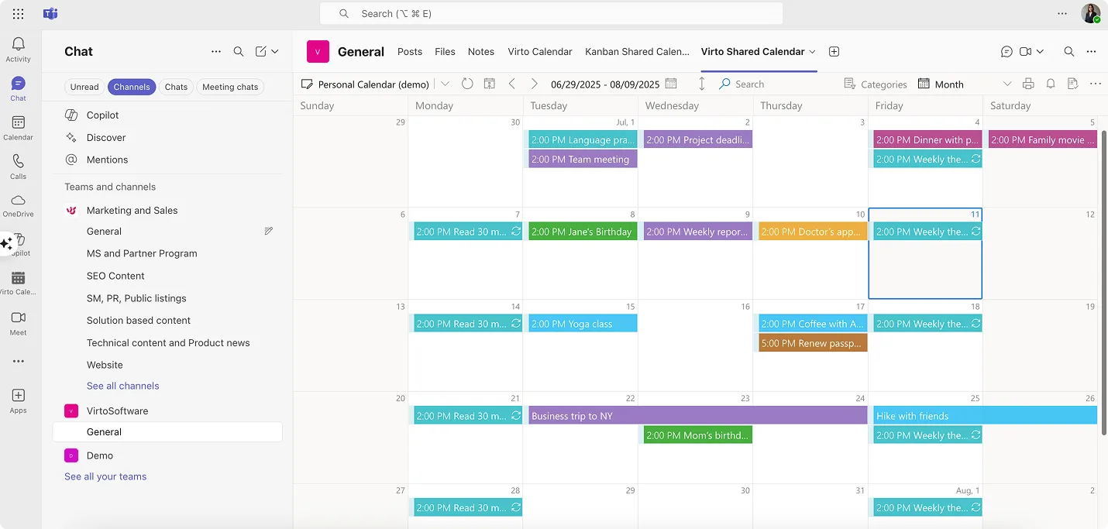
Task: Add a new tab with plus icon
Action: (x=834, y=52)
